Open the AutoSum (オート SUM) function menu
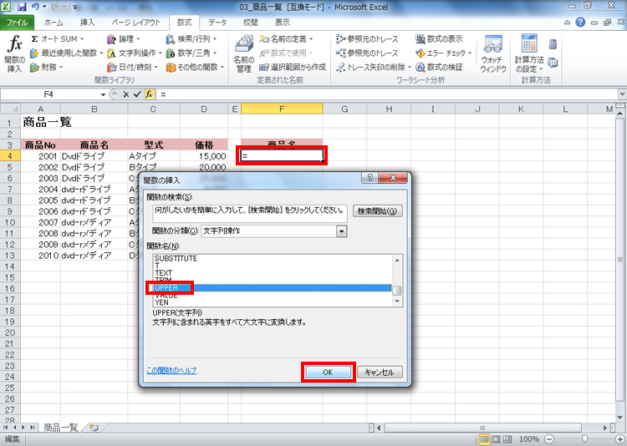The image size is (627, 446). [58, 39]
